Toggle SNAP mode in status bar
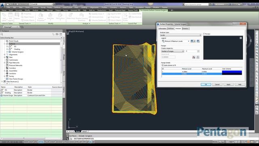Viewport: 259px width, 146px height. pyautogui.click(x=31, y=142)
